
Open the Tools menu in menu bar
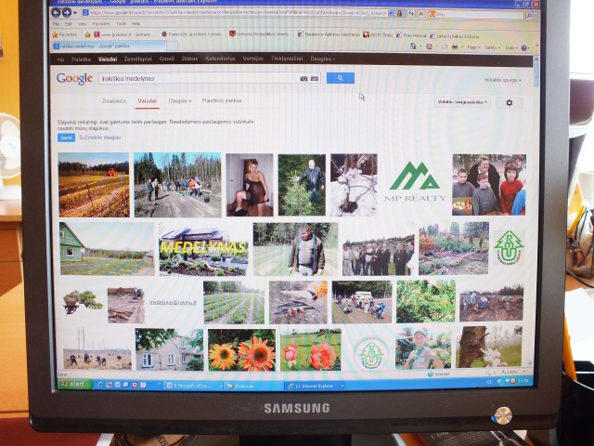[x=121, y=24]
